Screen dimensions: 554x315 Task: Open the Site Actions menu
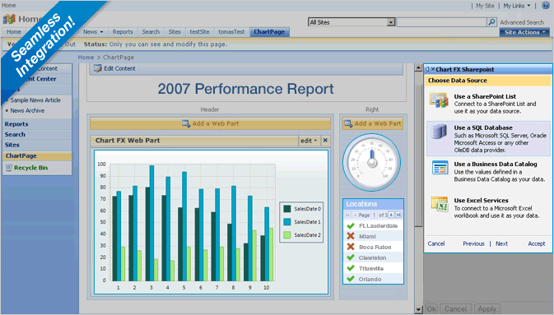[524, 32]
